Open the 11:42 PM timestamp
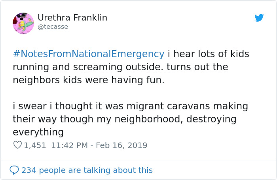Screen dimensions: 277x180 point(68,145)
